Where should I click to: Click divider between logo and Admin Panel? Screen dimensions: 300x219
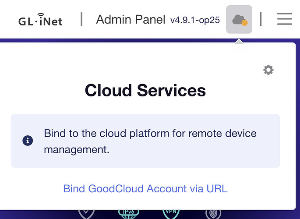click(81, 19)
